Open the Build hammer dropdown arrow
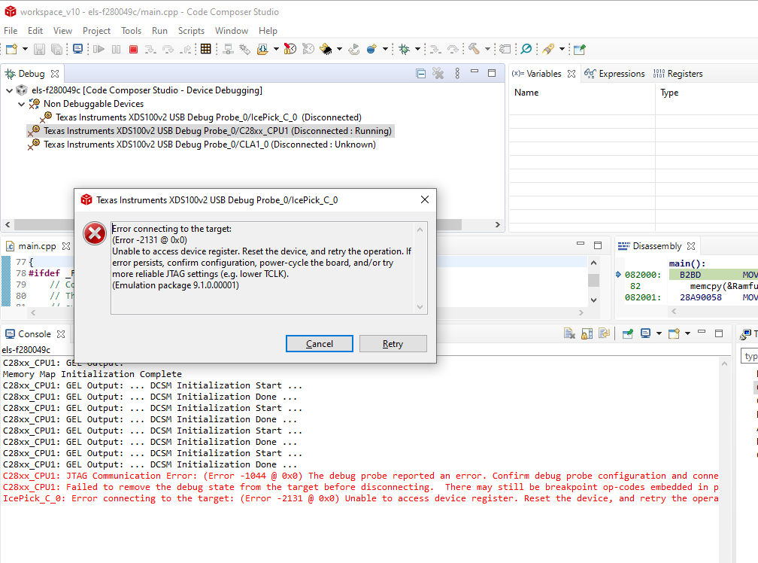 tap(487, 49)
